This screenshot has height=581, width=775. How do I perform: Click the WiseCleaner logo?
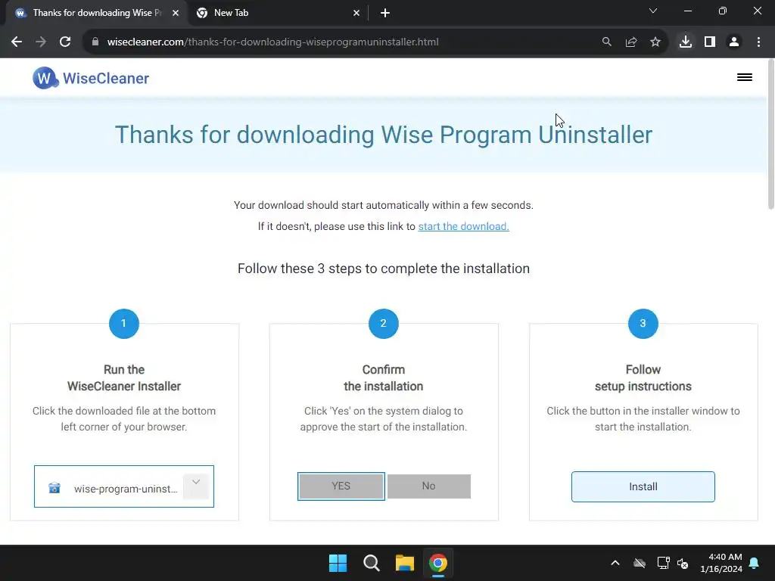tap(91, 78)
